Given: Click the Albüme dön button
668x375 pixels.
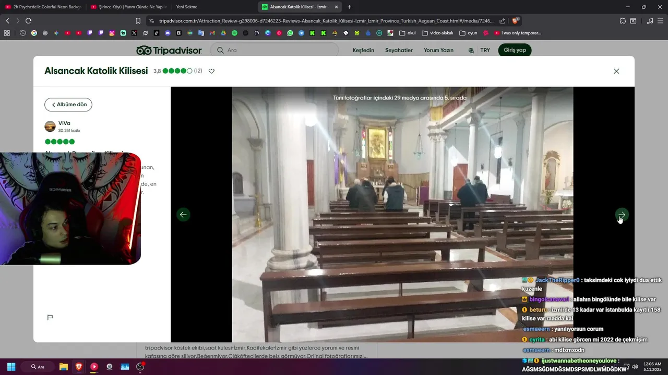Looking at the screenshot, I should (68, 105).
